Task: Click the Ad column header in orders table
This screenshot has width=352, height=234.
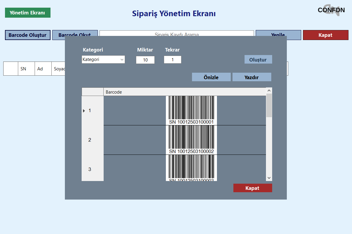Action: [x=43, y=69]
